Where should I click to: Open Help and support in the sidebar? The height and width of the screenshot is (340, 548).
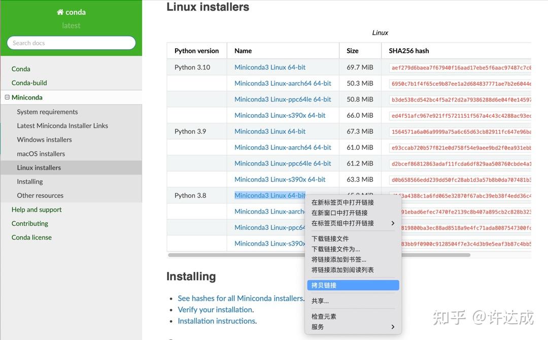coord(37,210)
